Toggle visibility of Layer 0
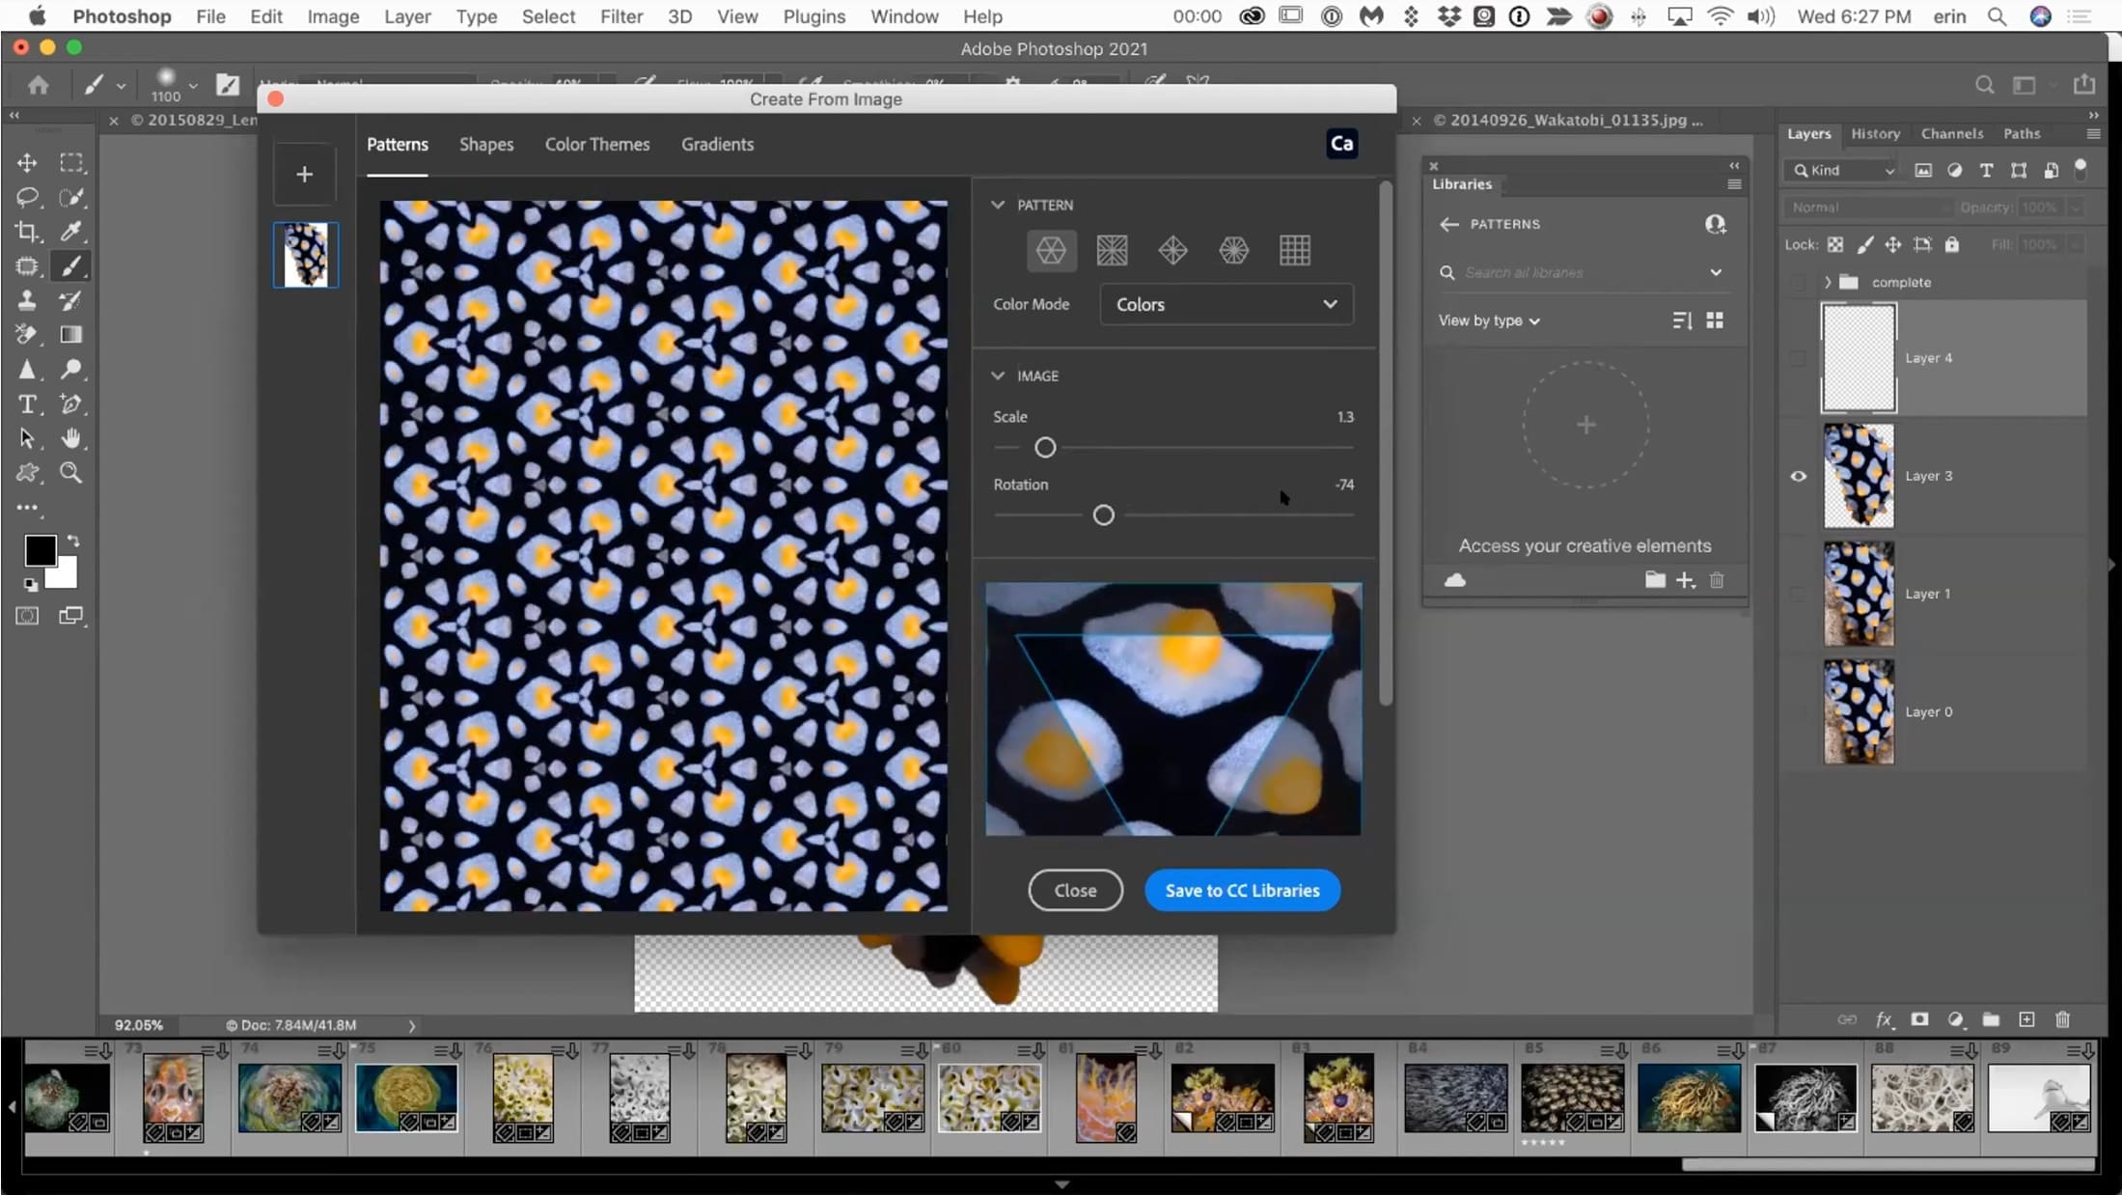 click(x=1799, y=711)
